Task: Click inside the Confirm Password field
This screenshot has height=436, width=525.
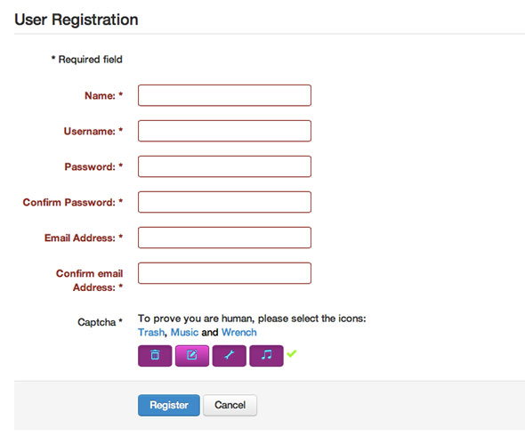Action: [224, 202]
